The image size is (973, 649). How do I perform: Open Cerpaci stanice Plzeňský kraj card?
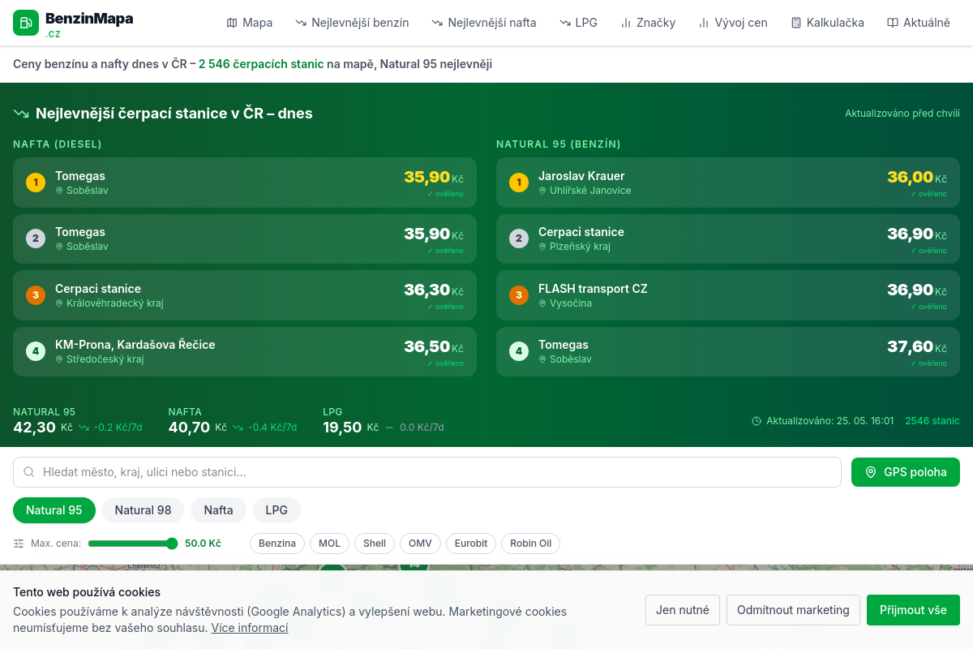pos(728,239)
